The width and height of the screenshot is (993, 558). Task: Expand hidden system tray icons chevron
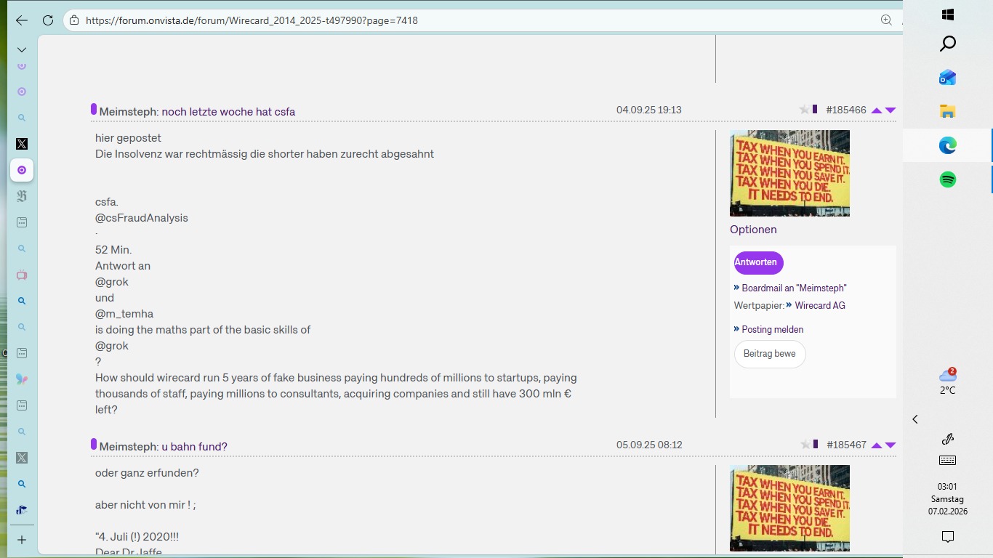pos(915,419)
